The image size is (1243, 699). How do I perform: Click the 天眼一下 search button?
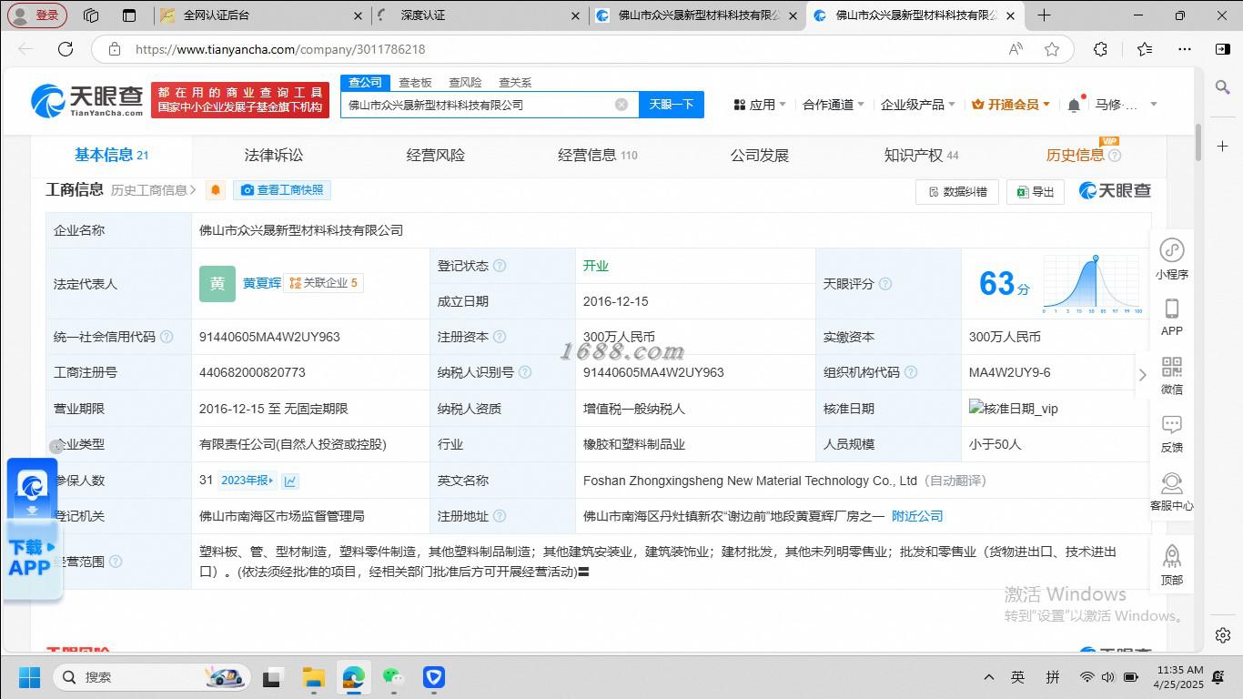click(x=672, y=105)
